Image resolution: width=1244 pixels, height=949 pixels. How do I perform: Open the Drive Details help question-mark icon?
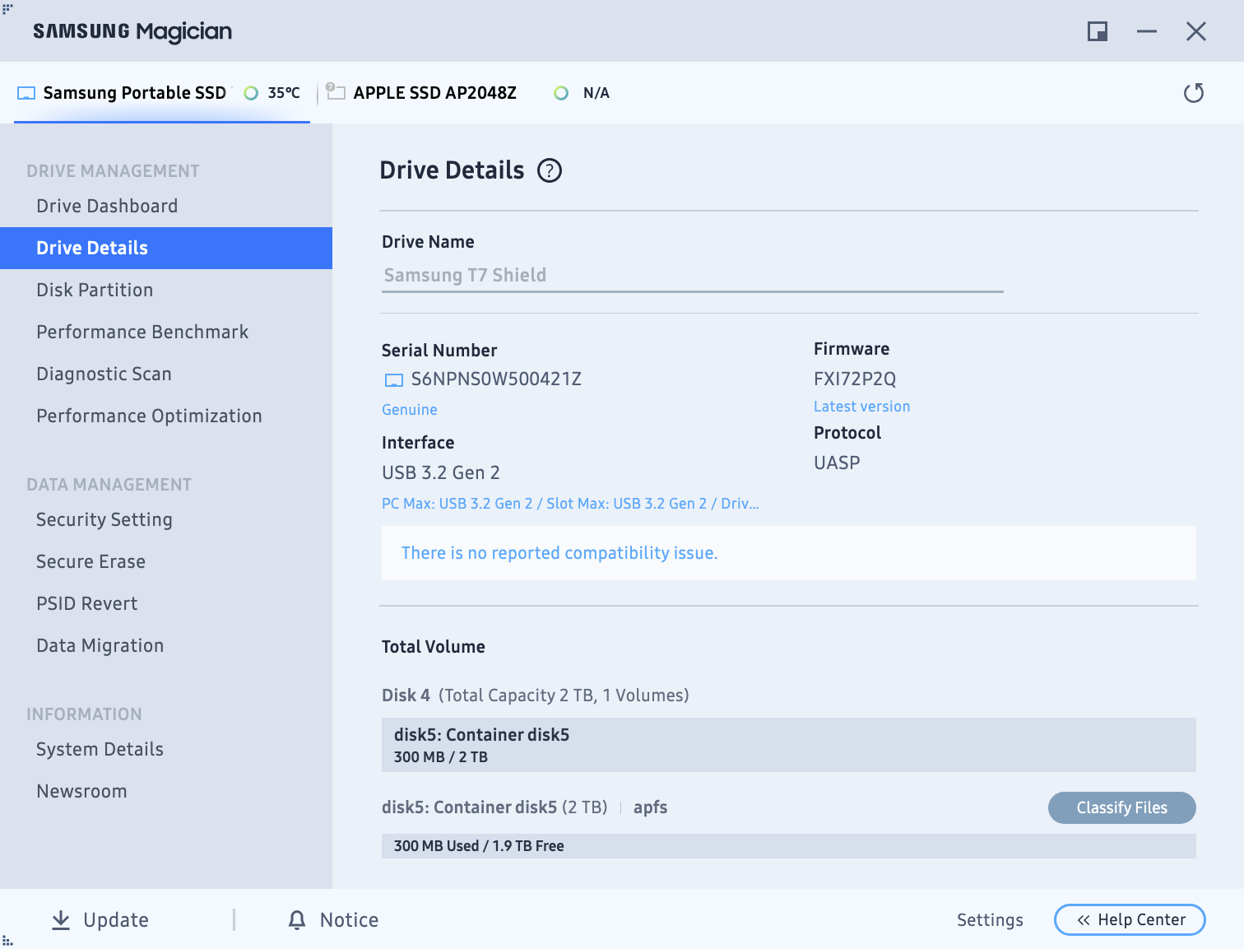pyautogui.click(x=550, y=170)
